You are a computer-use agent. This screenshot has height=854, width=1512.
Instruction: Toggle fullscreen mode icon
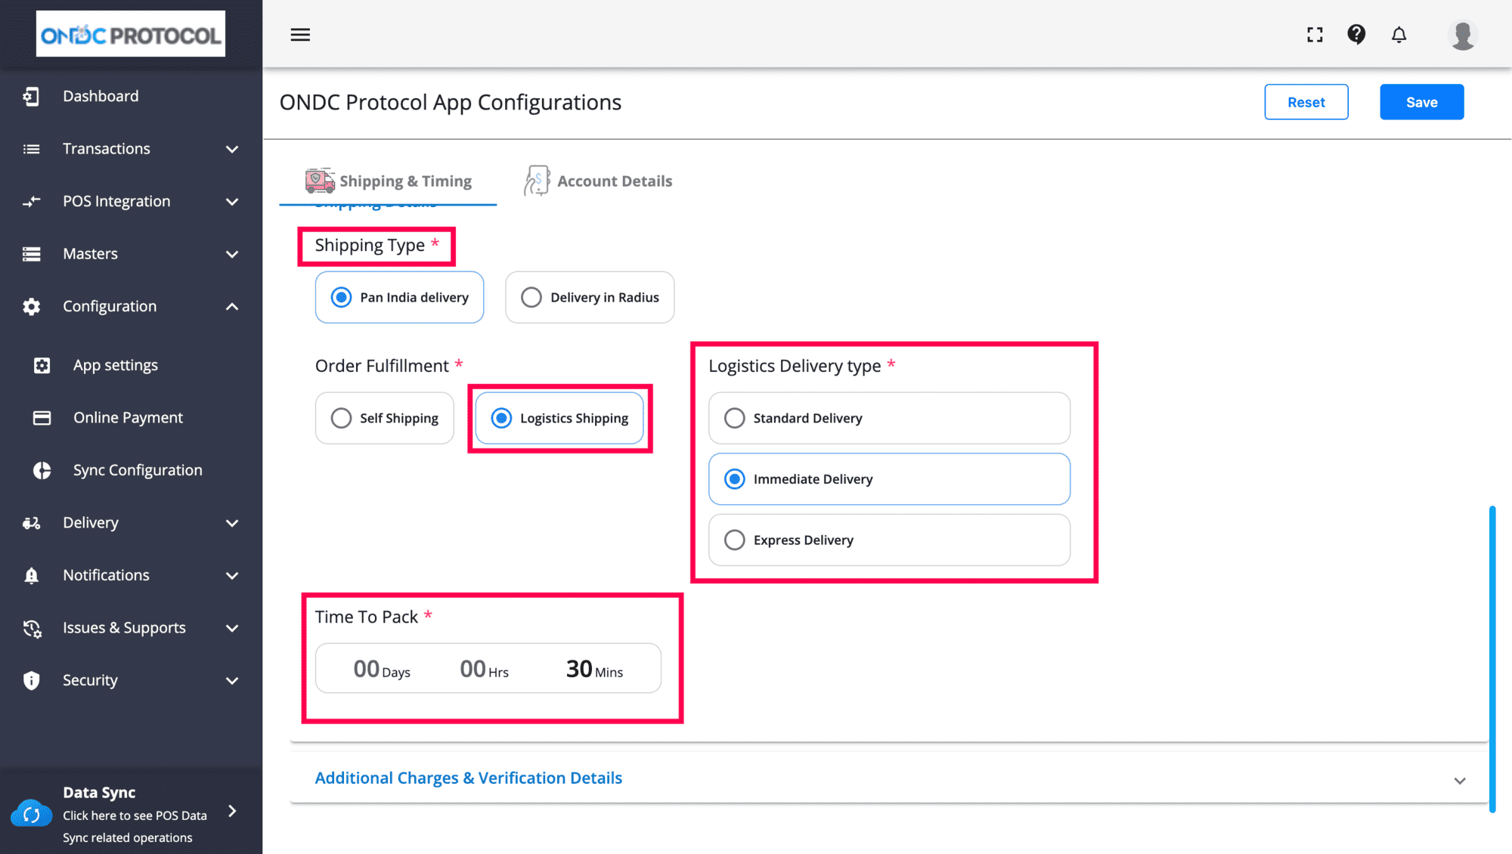tap(1315, 35)
